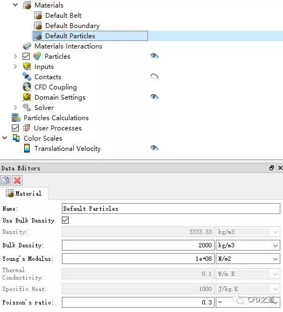Expand the Solver tree node
The height and width of the screenshot is (312, 283).
tap(15, 107)
